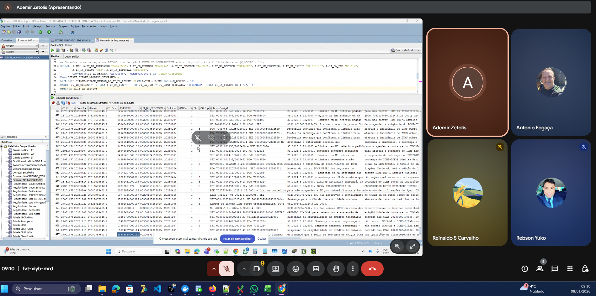The image size is (596, 296).
Task: Unmute the microphone in Meet
Action: click(226, 269)
